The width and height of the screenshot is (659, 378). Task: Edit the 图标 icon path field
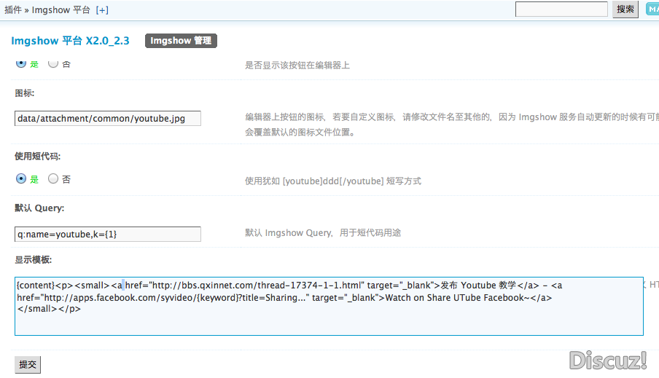(108, 119)
